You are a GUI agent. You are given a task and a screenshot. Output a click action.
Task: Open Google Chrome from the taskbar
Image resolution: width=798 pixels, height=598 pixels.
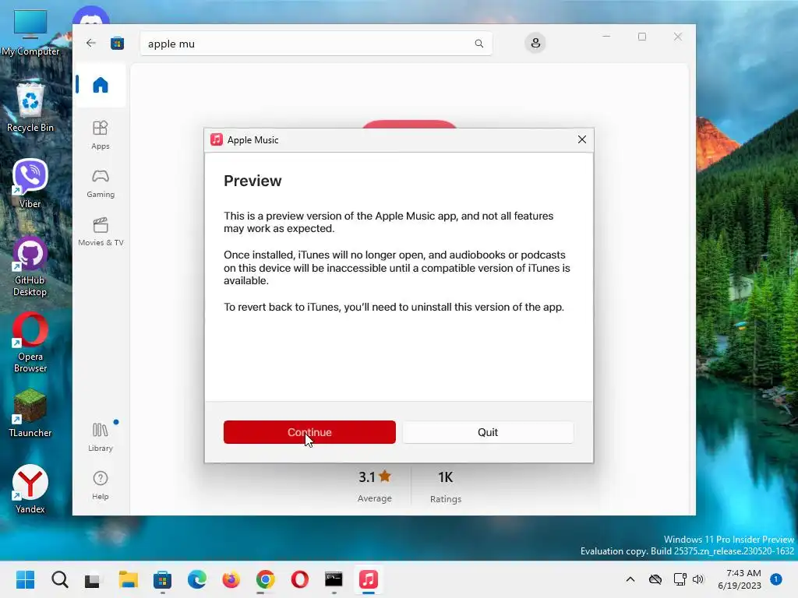click(x=265, y=579)
